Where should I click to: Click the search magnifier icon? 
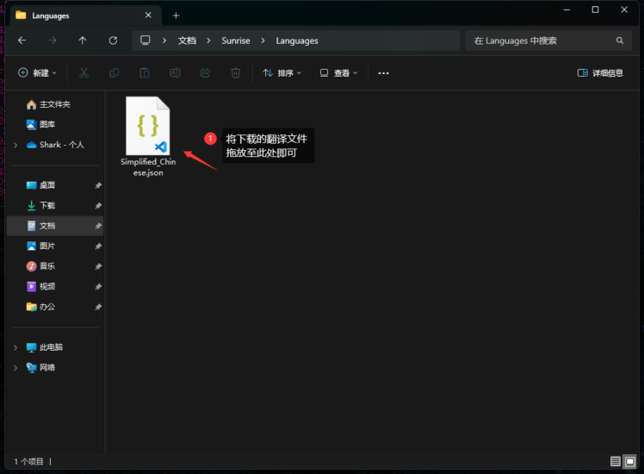(x=620, y=41)
